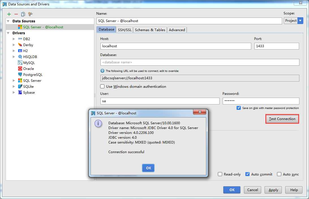Close the SQL Server - @localhost popup
Viewport: 309px width, 199px height.
pyautogui.click(x=199, y=112)
